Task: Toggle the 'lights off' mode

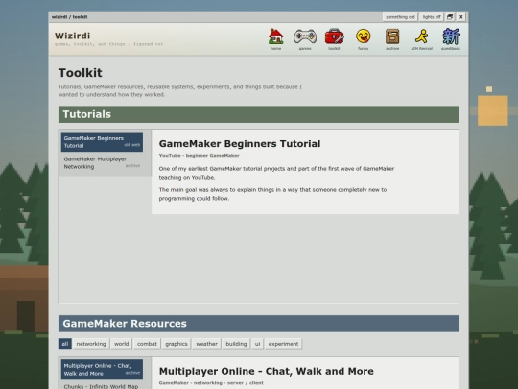Action: pyautogui.click(x=432, y=17)
